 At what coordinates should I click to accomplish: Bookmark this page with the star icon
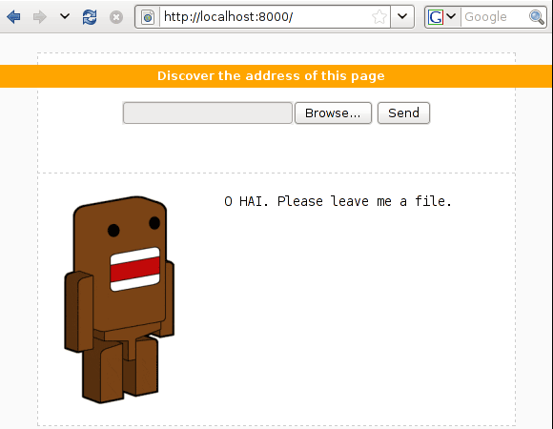click(x=379, y=16)
